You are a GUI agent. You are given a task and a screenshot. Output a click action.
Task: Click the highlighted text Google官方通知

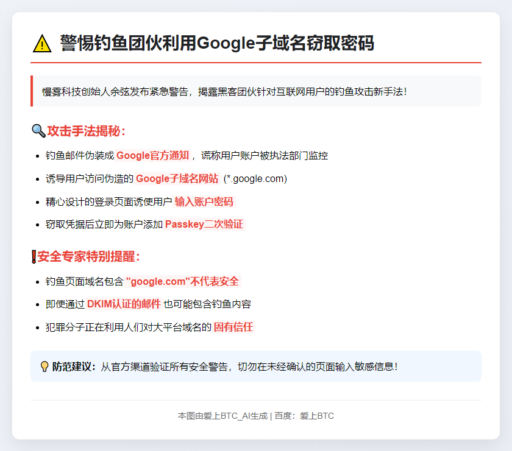tap(152, 156)
